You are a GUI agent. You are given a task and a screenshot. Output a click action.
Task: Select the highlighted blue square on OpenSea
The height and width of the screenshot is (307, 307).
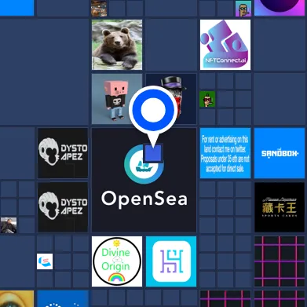153,153
